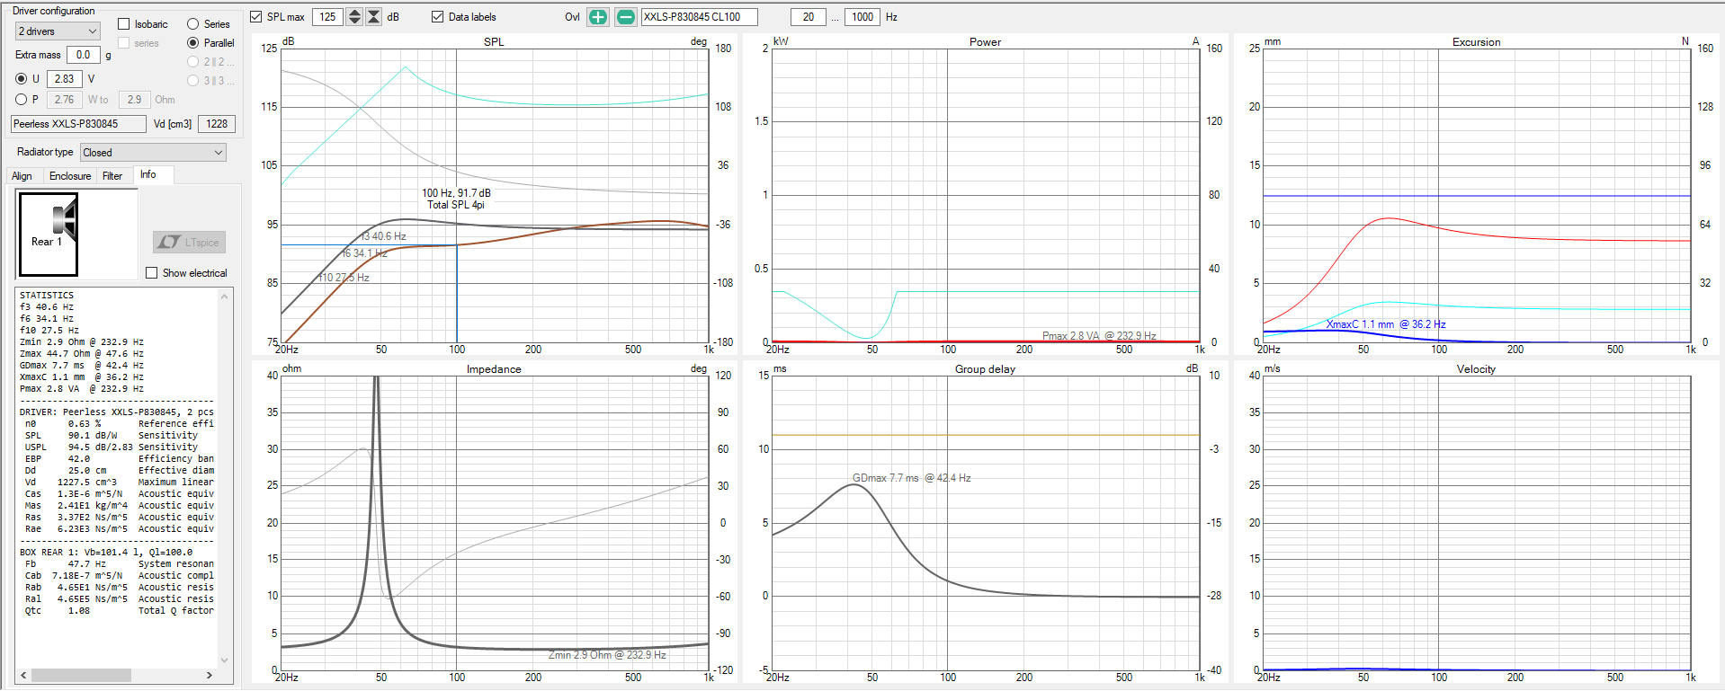Switch to the Filter tab

pyautogui.click(x=112, y=176)
